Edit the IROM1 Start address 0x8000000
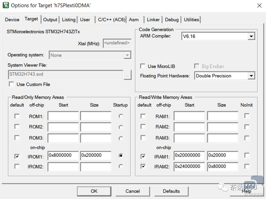 (x=63, y=155)
